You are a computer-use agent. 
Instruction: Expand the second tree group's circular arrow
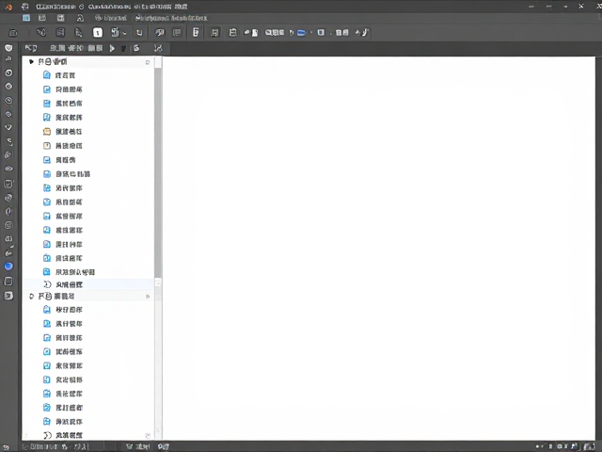point(31,297)
